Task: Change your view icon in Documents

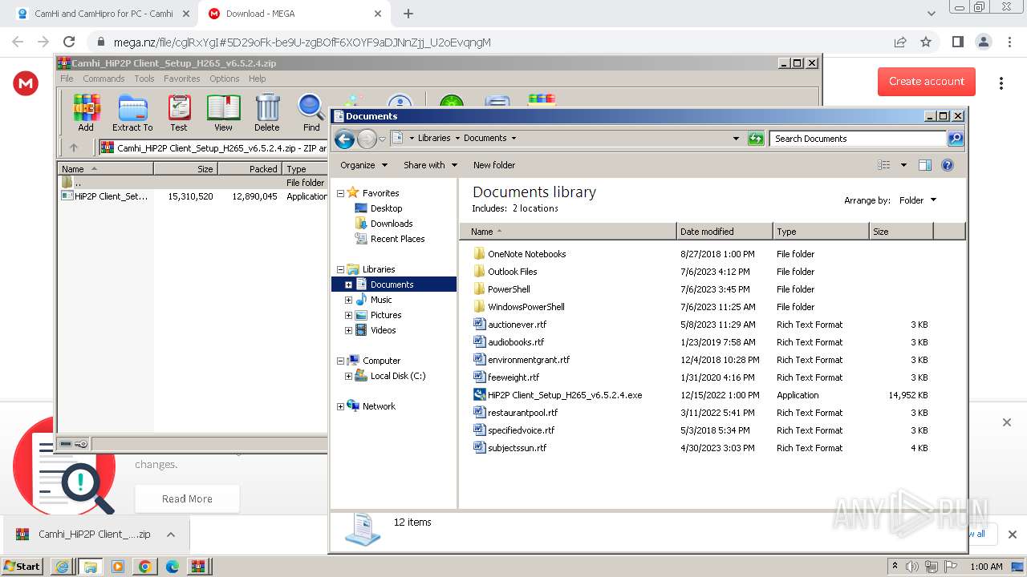Action: click(x=884, y=165)
